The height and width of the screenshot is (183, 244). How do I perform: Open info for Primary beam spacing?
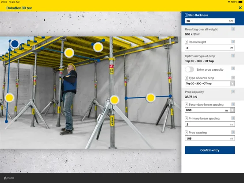tap(233, 118)
